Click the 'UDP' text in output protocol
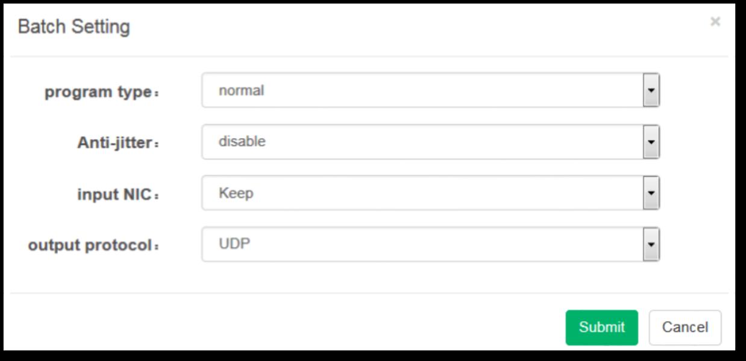Screen dimensions: 746x361 (234, 244)
